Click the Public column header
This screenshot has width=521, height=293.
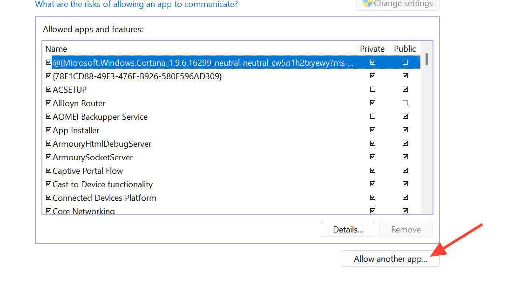click(x=405, y=49)
